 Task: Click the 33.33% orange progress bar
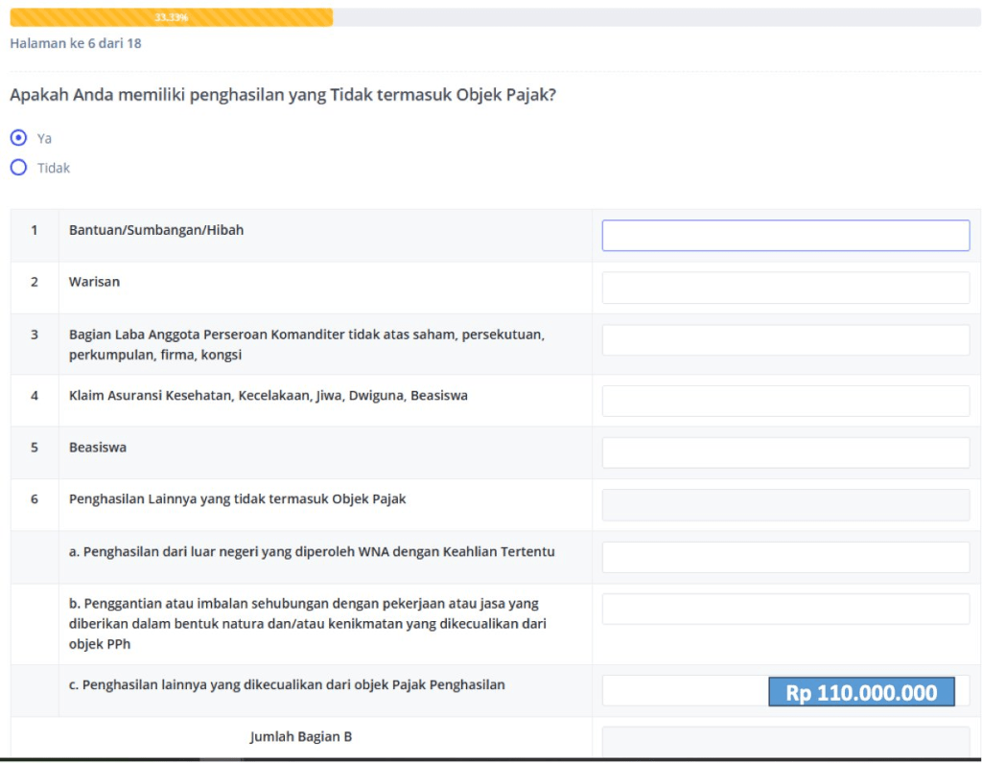coord(171,17)
